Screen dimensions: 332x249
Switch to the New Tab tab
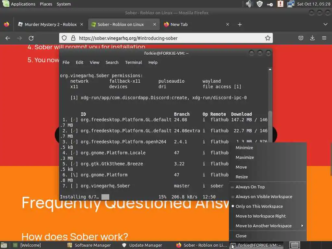pos(196,24)
